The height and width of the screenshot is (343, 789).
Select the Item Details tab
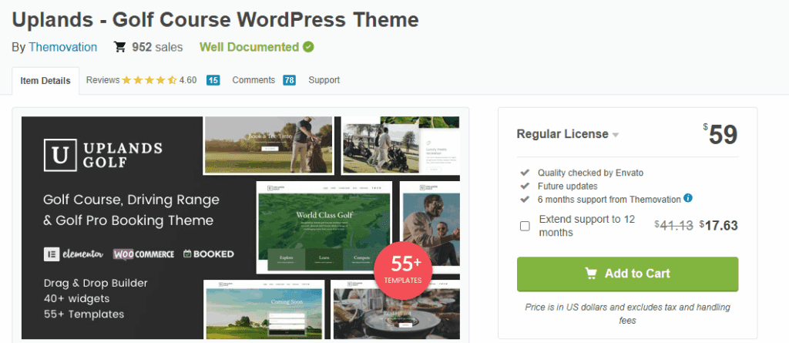tap(45, 81)
